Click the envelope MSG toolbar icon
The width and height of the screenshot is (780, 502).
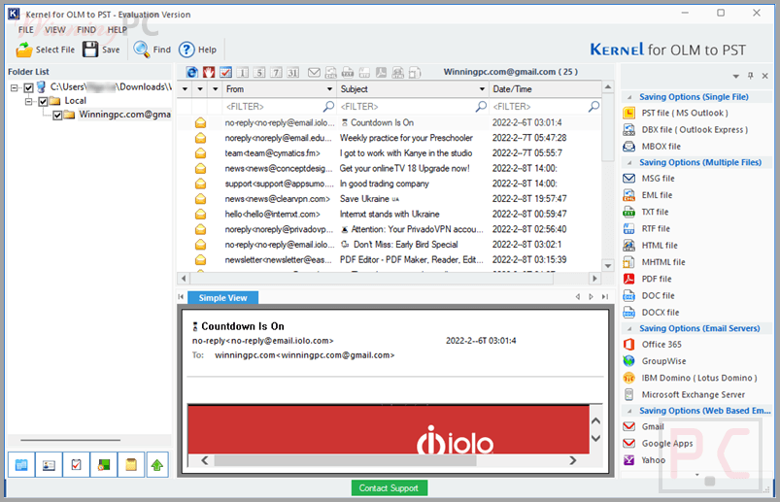[314, 73]
